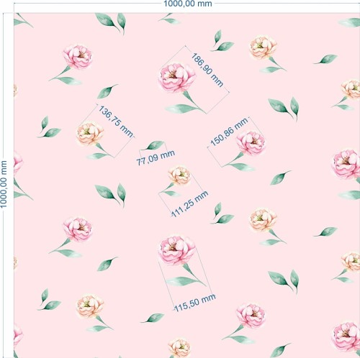Click the 115,50 mm dimension label
Viewport: 360px width, 358px height.
tap(195, 303)
